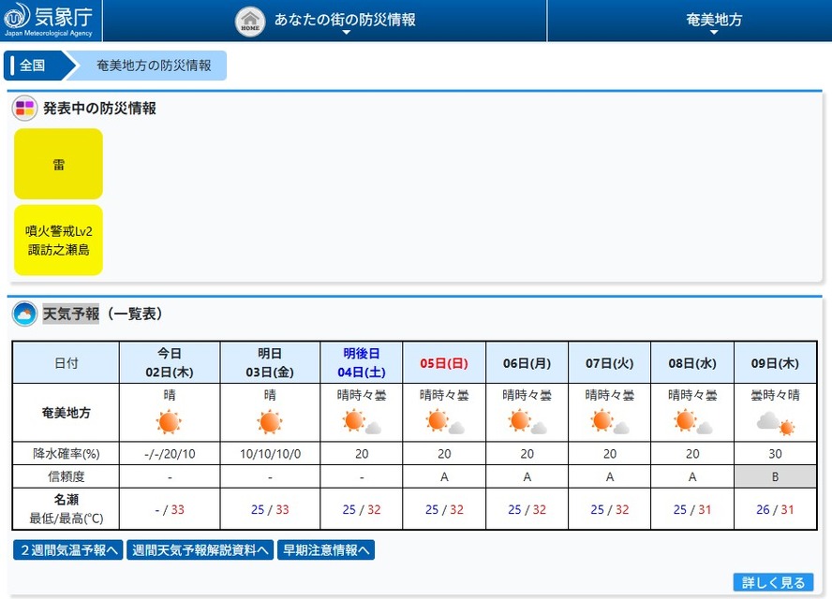Click temperature 26 / 31 cell

tap(775, 509)
